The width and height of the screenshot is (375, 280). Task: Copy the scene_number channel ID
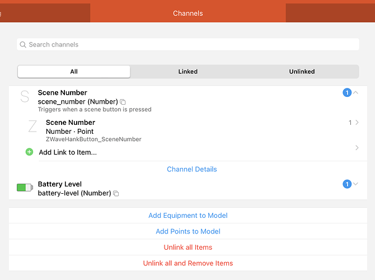[x=123, y=102]
